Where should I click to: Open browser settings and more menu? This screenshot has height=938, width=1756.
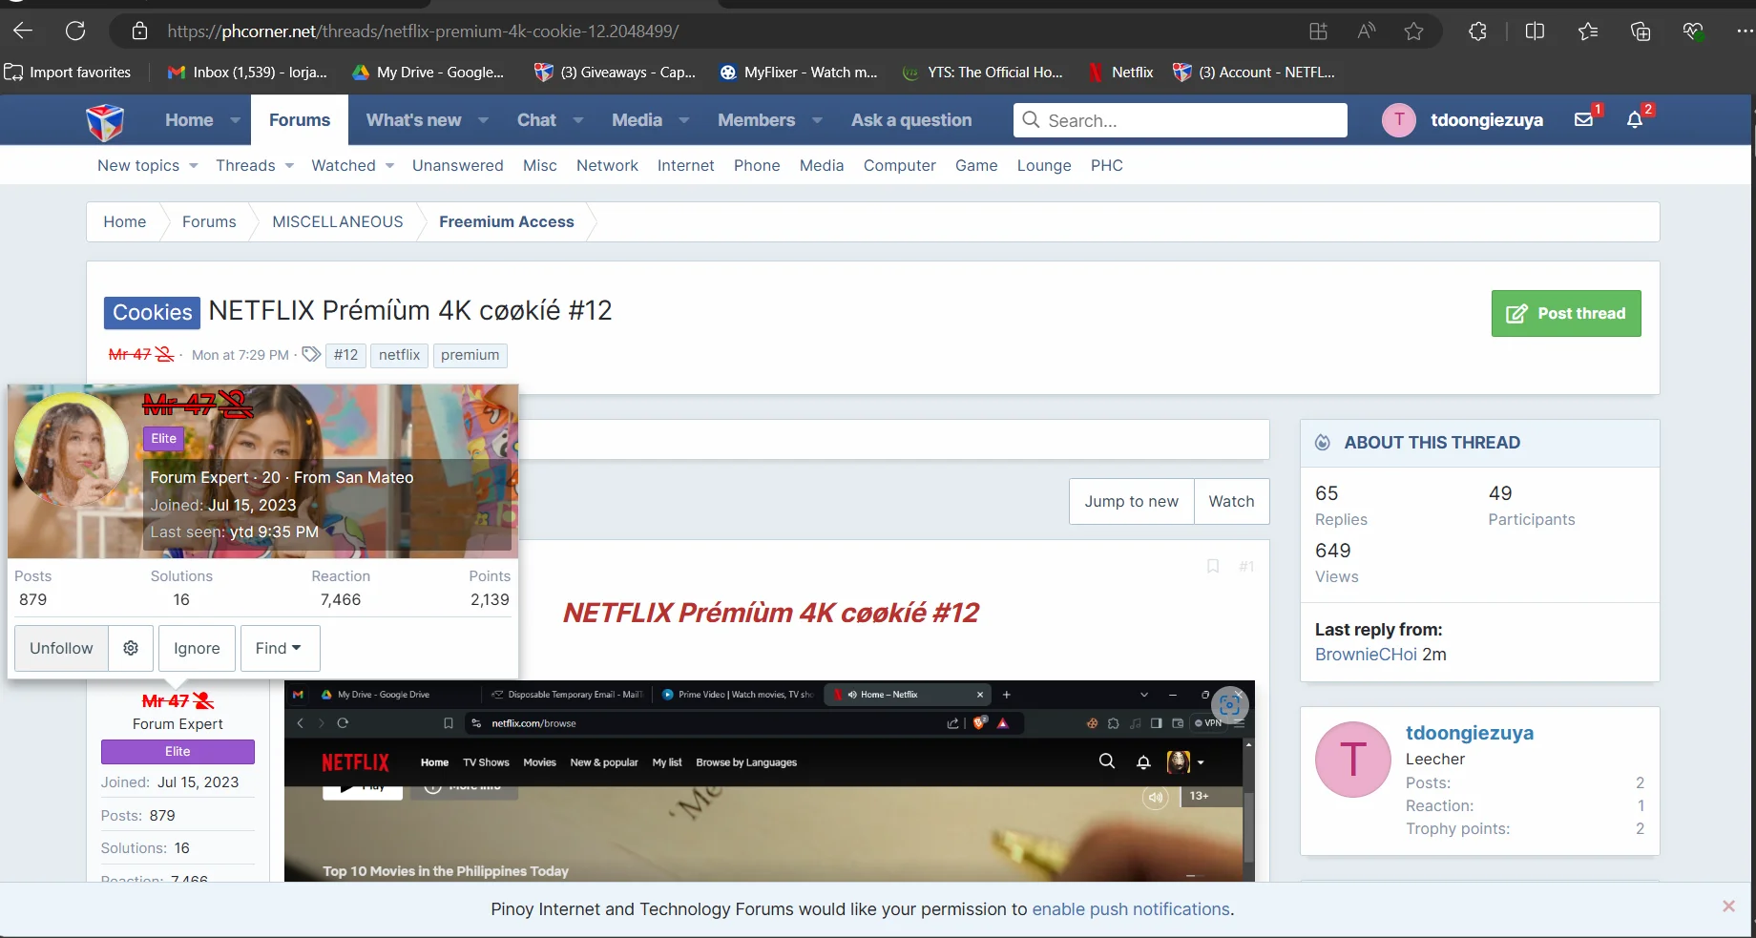pyautogui.click(x=1744, y=31)
